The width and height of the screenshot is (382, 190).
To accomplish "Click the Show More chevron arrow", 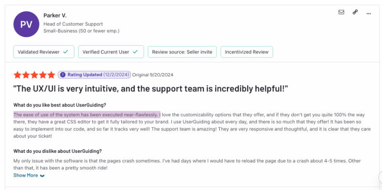I will coord(42,176).
